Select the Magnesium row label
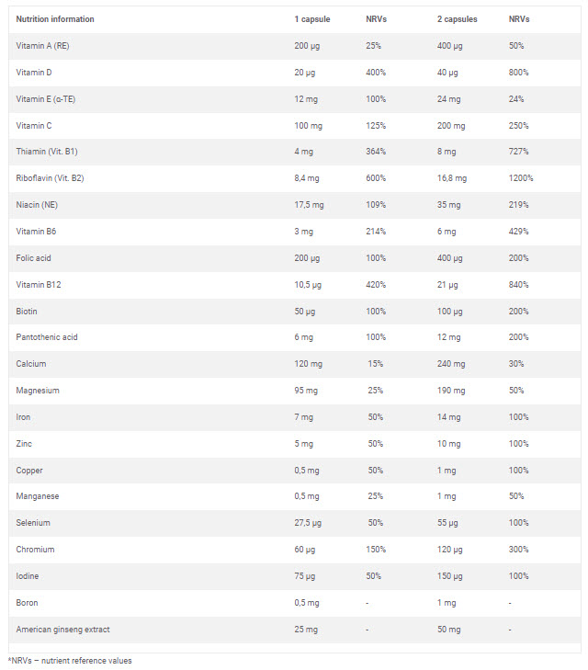This screenshot has height=670, width=588. click(x=38, y=391)
